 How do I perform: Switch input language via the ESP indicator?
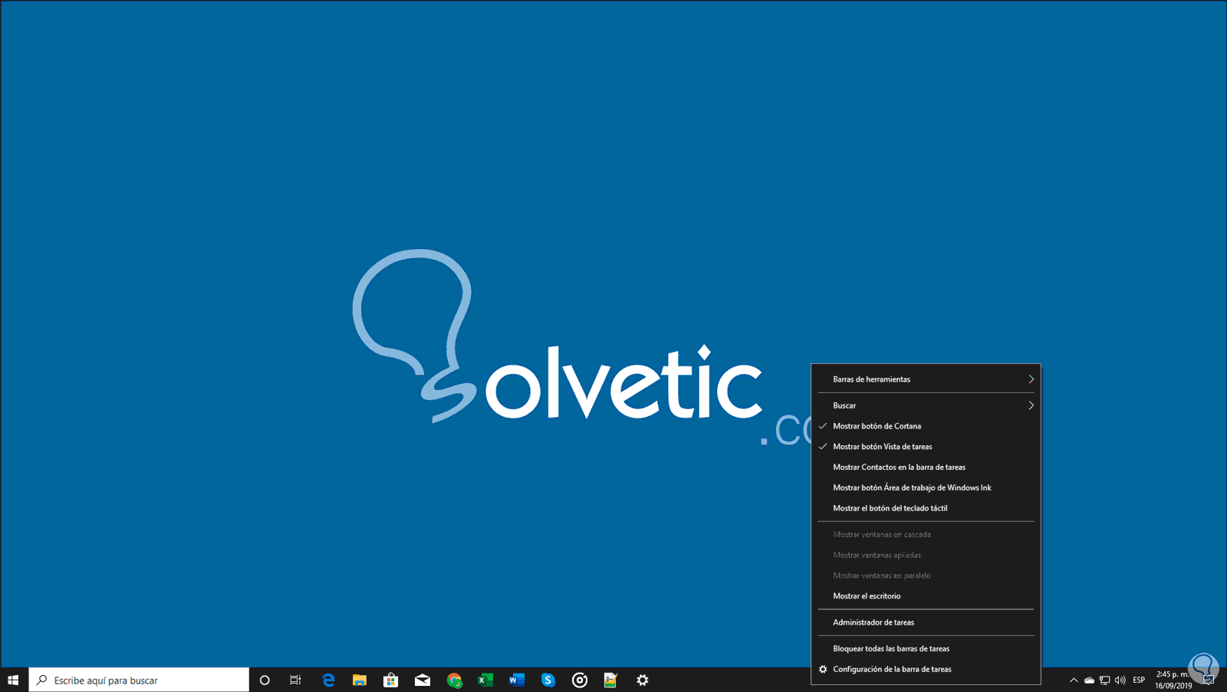tap(1139, 680)
